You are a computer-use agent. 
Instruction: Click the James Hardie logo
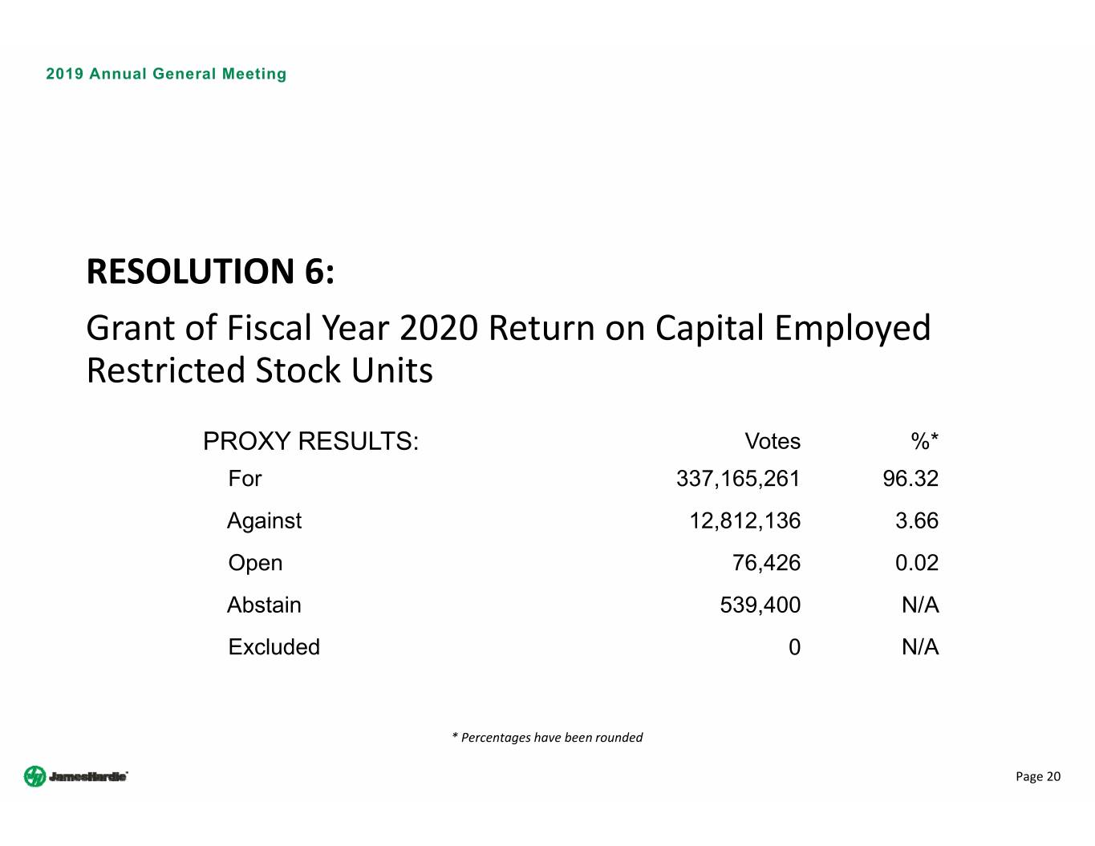coord(76,776)
